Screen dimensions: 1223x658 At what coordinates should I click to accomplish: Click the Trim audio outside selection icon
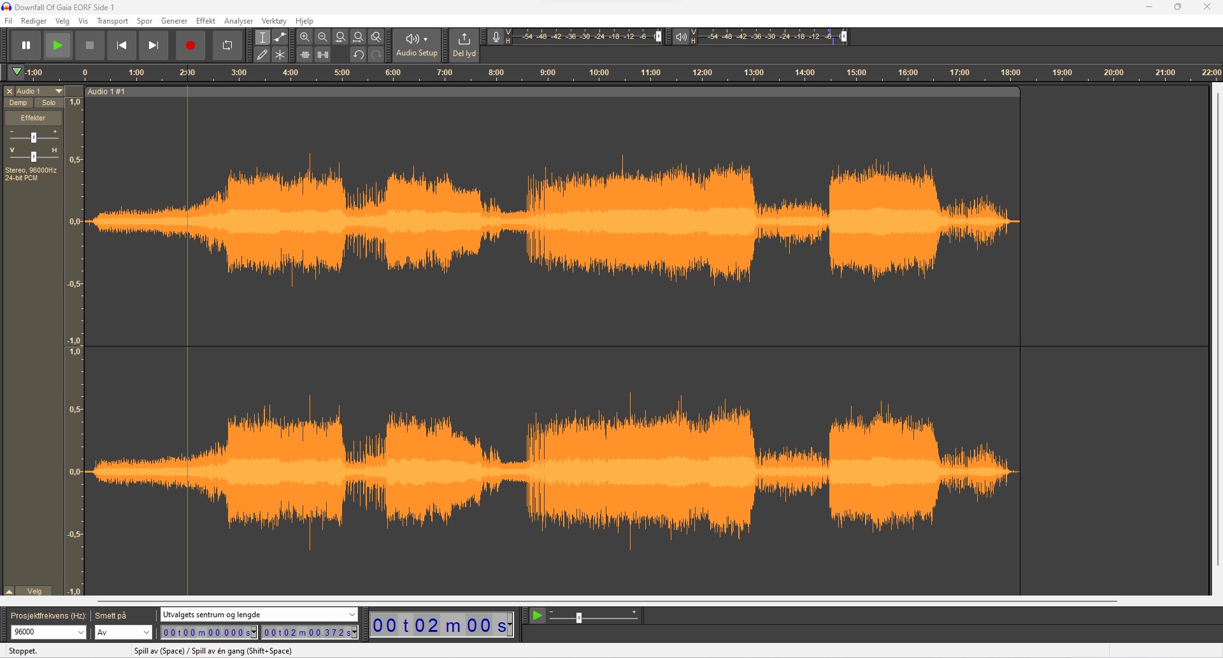(305, 55)
